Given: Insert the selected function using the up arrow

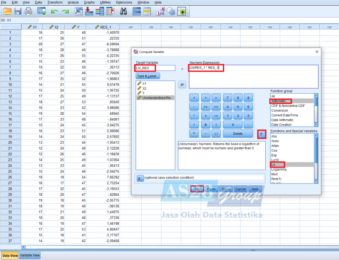Looking at the screenshot, I should click(260, 133).
